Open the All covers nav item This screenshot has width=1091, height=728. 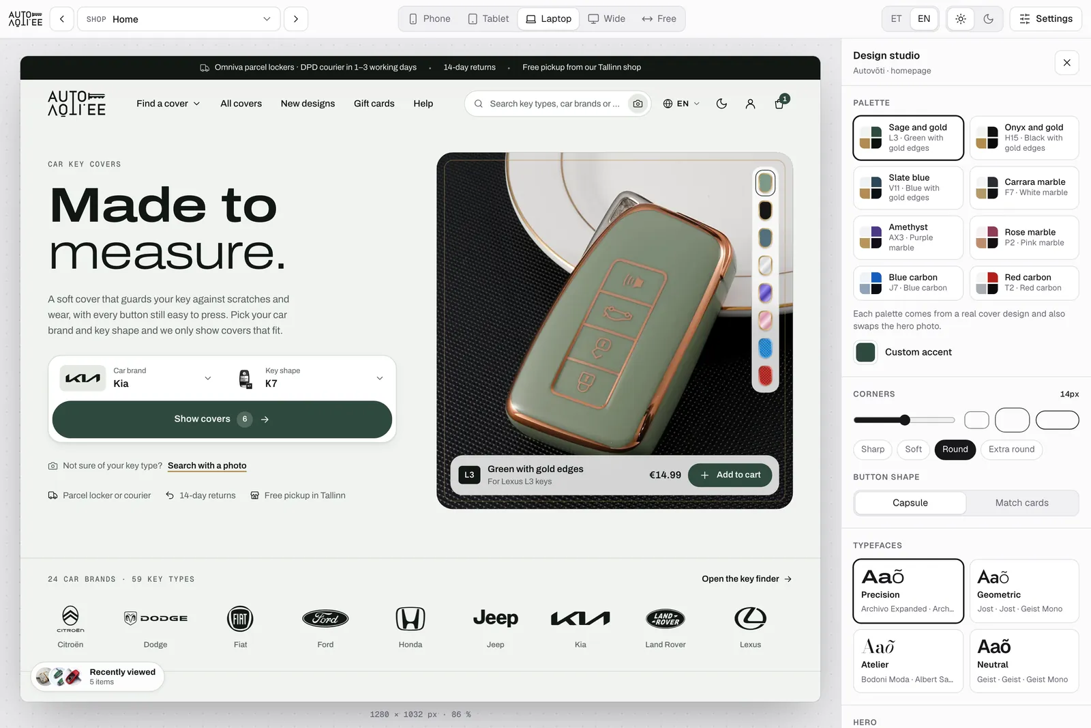tap(241, 104)
